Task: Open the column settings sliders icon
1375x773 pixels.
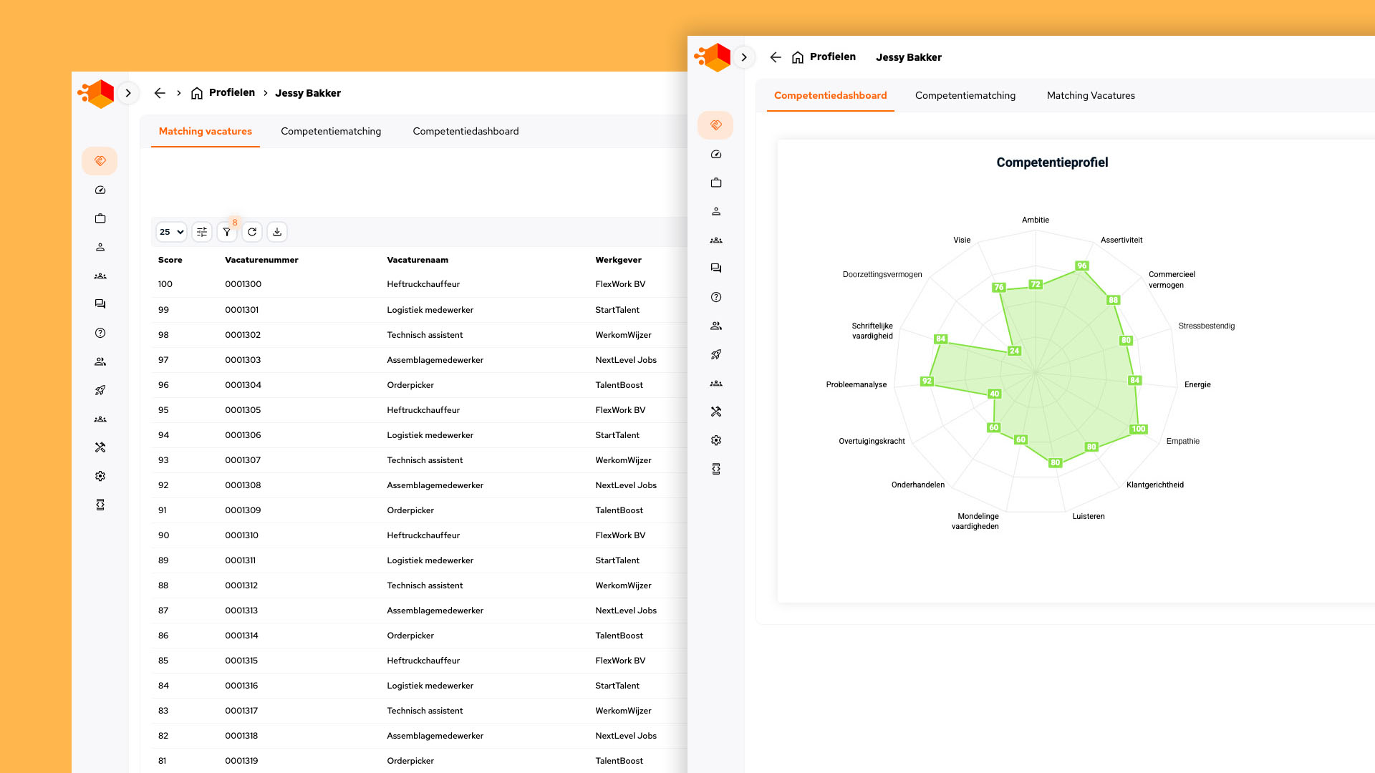Action: [202, 232]
